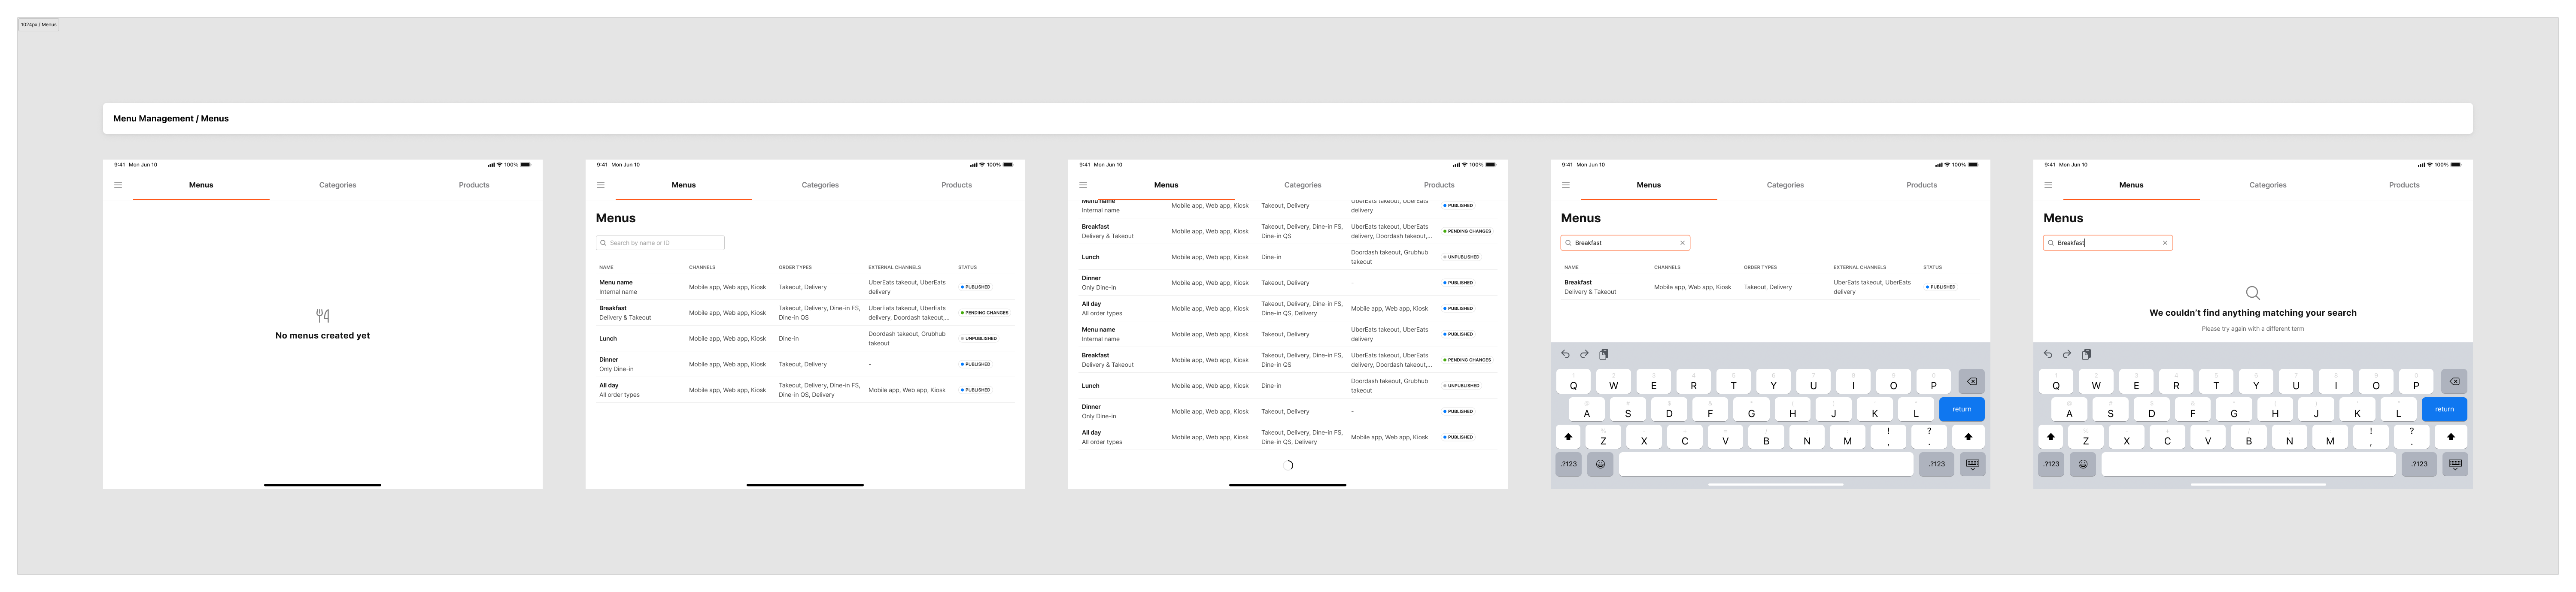The height and width of the screenshot is (592, 2576).
Task: Click UNPUBLISHED badge on 'Search by name or ID' screen
Action: 978,339
